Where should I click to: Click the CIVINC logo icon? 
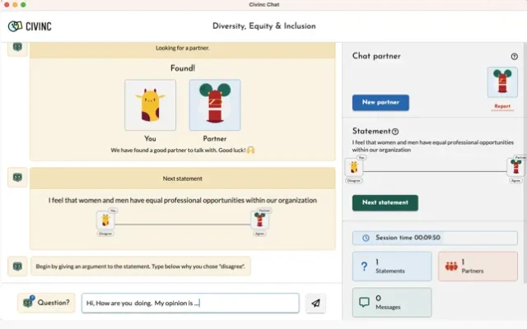[14, 25]
